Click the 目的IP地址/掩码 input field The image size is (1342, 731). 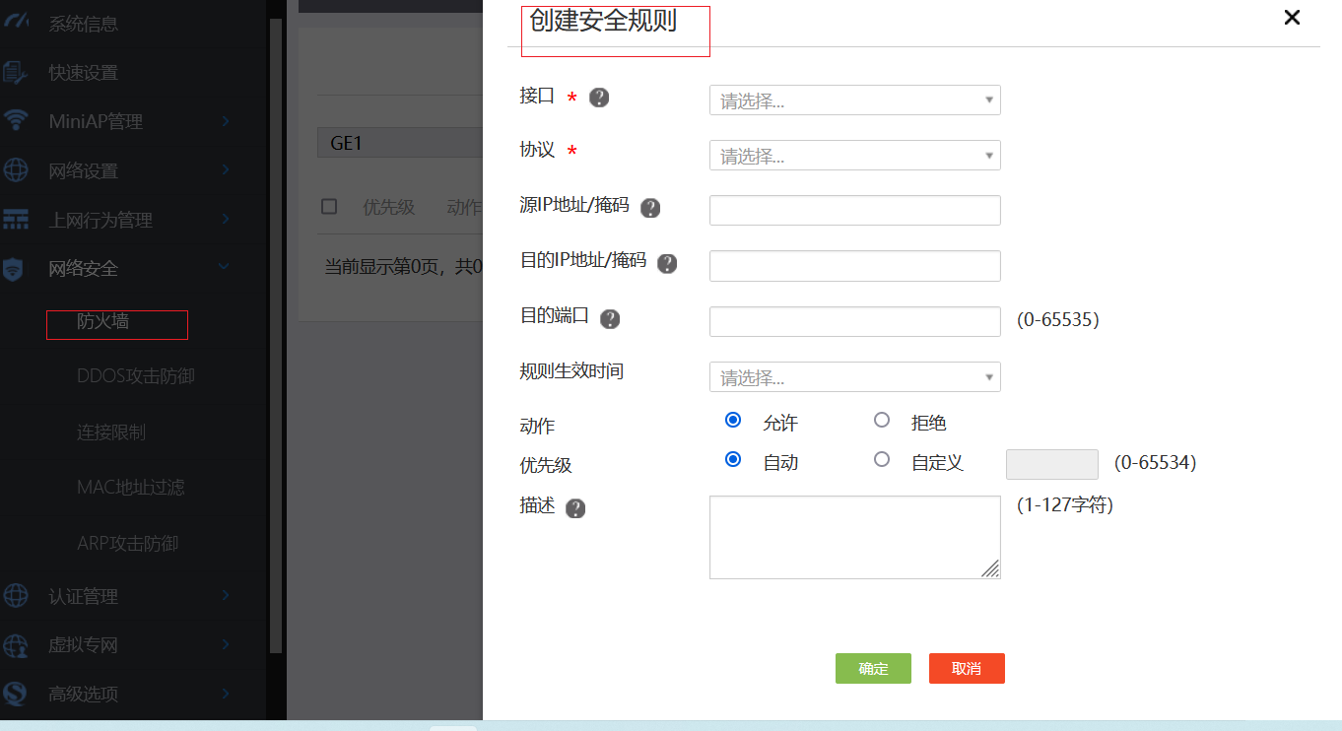(x=855, y=266)
